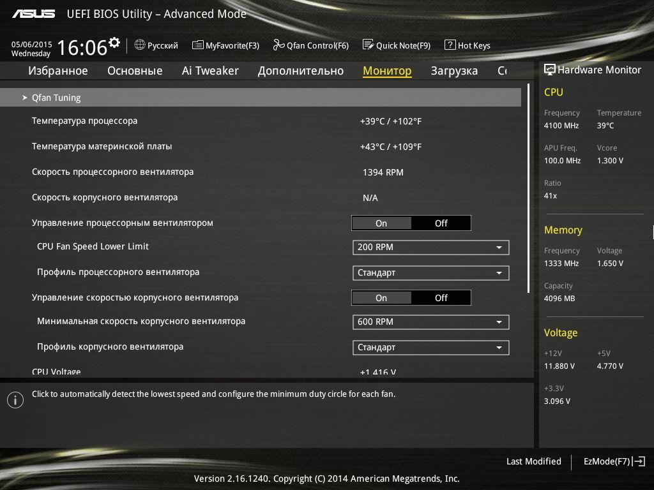Viewport: 654px width, 490px height.
Task: Click the Hardware Monitor display icon
Action: 549,70
